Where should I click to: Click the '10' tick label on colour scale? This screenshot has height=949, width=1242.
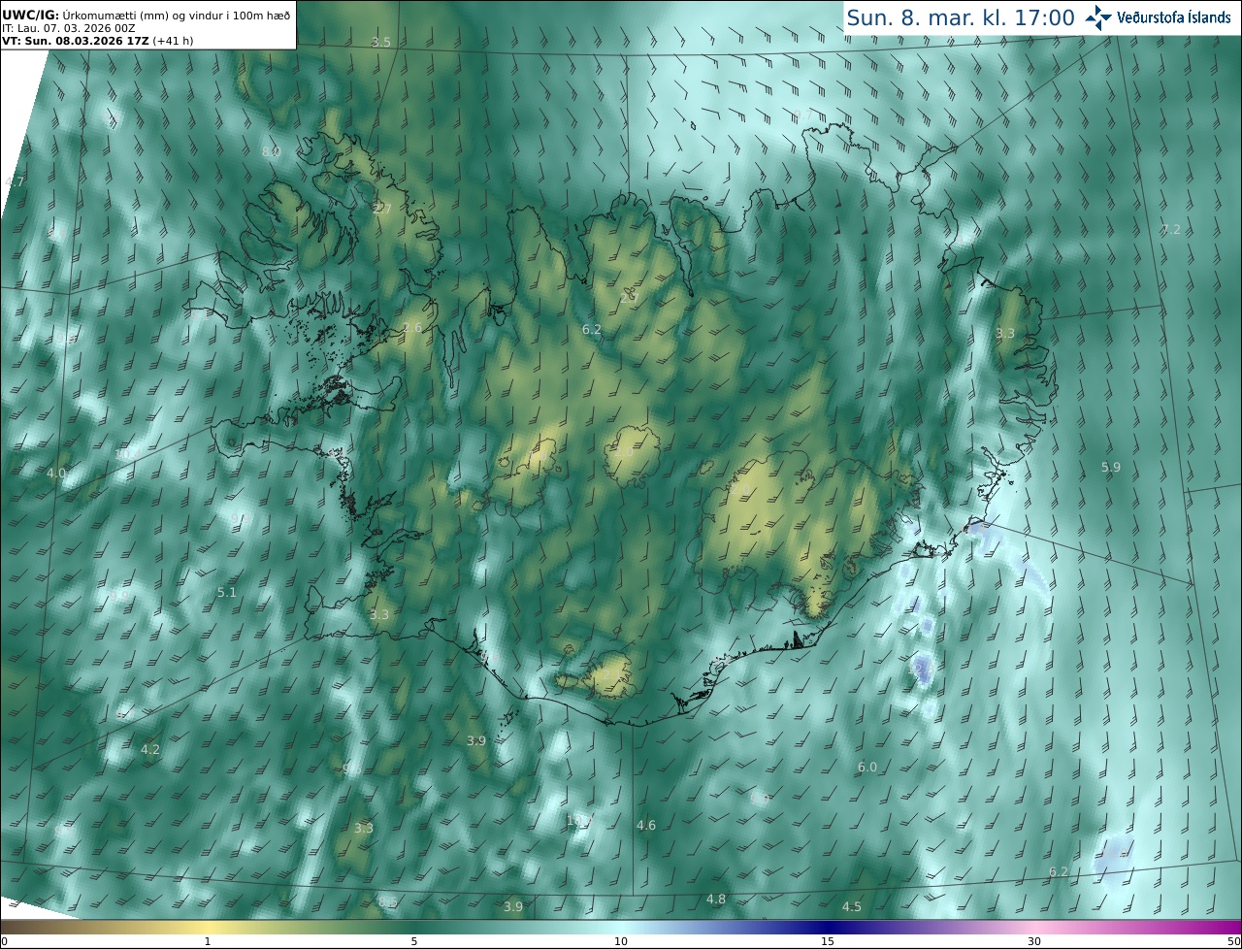coord(621,941)
